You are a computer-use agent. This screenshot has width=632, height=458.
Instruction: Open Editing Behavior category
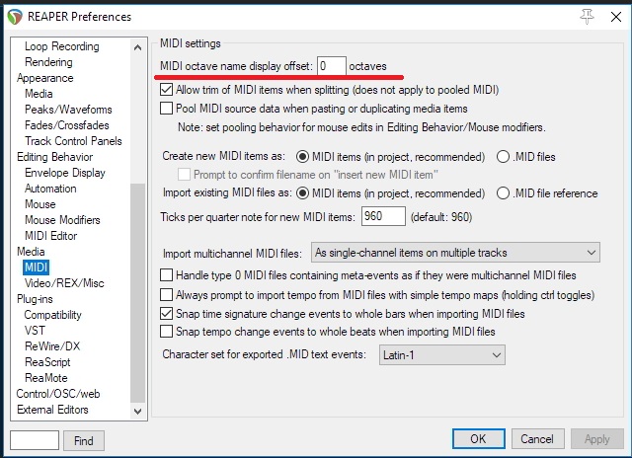coord(55,157)
